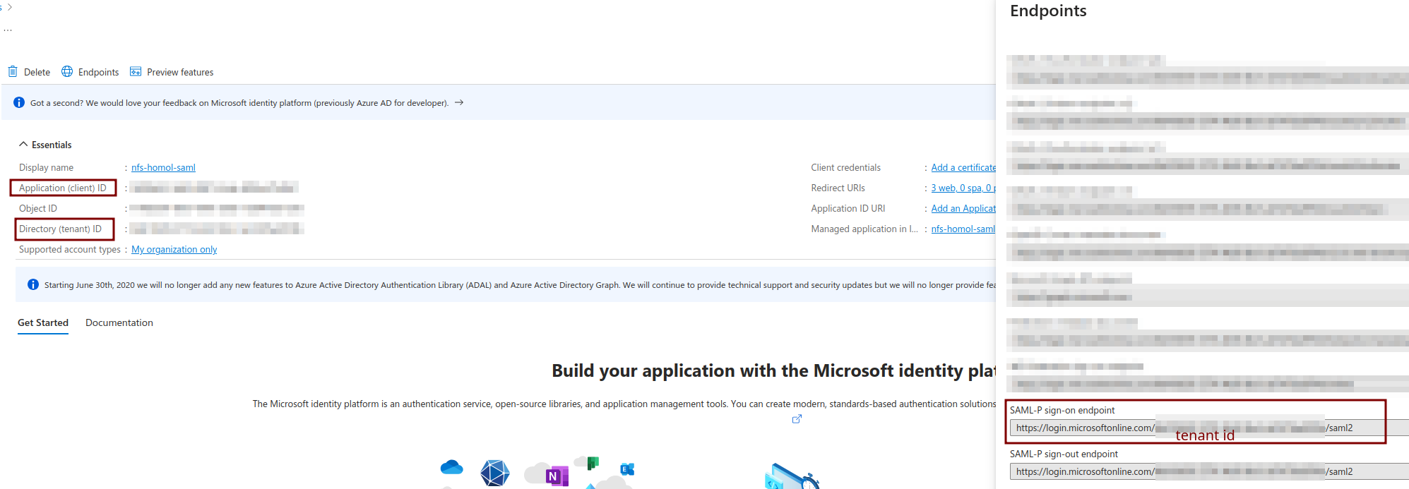Open Endpoints via the globe icon
The width and height of the screenshot is (1409, 489).
[x=67, y=72]
